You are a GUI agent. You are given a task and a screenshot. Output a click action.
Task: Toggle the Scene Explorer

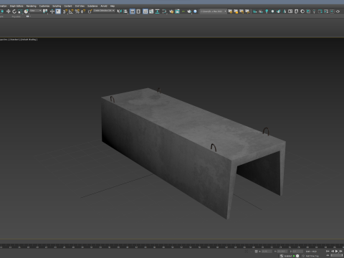[133, 11]
